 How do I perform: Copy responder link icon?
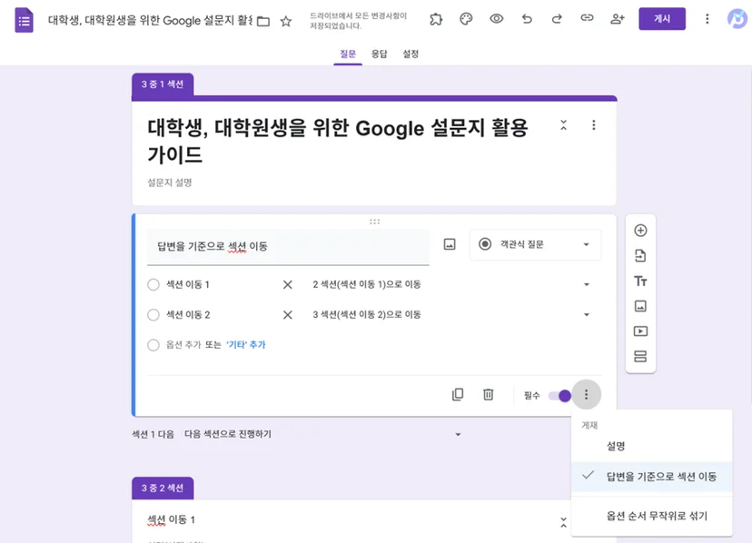click(x=587, y=19)
